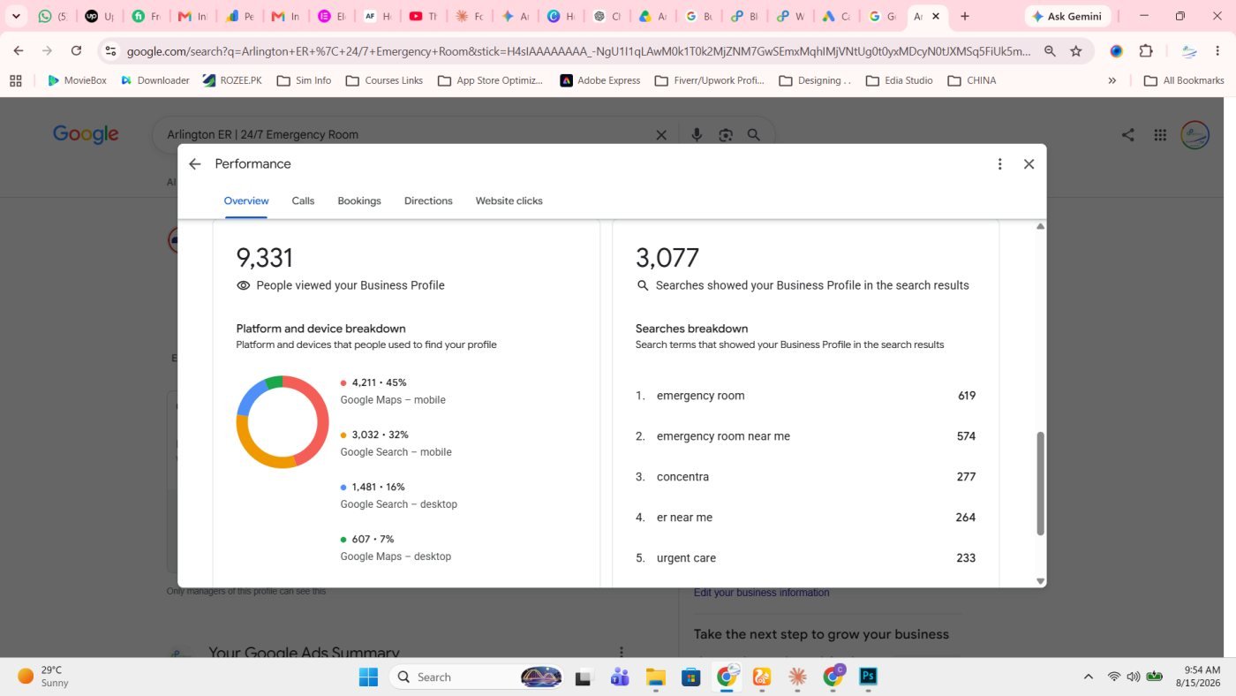Screen dimensions: 1236x696
Task: Click the magnifier search button in Google box
Action: point(754,135)
